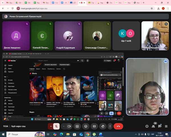Image resolution: width=171 pixels, height=137 pixels.
Task: Expand audio settings arrow beside microphone
Action: coord(51,126)
